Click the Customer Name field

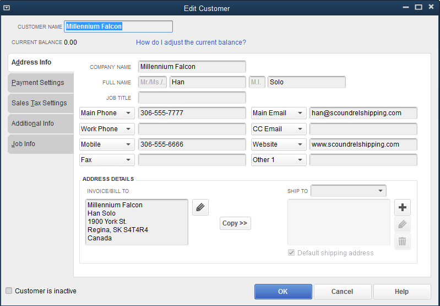(x=118, y=26)
